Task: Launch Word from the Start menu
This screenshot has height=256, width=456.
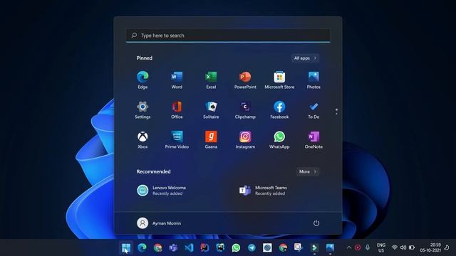Action: point(177,80)
